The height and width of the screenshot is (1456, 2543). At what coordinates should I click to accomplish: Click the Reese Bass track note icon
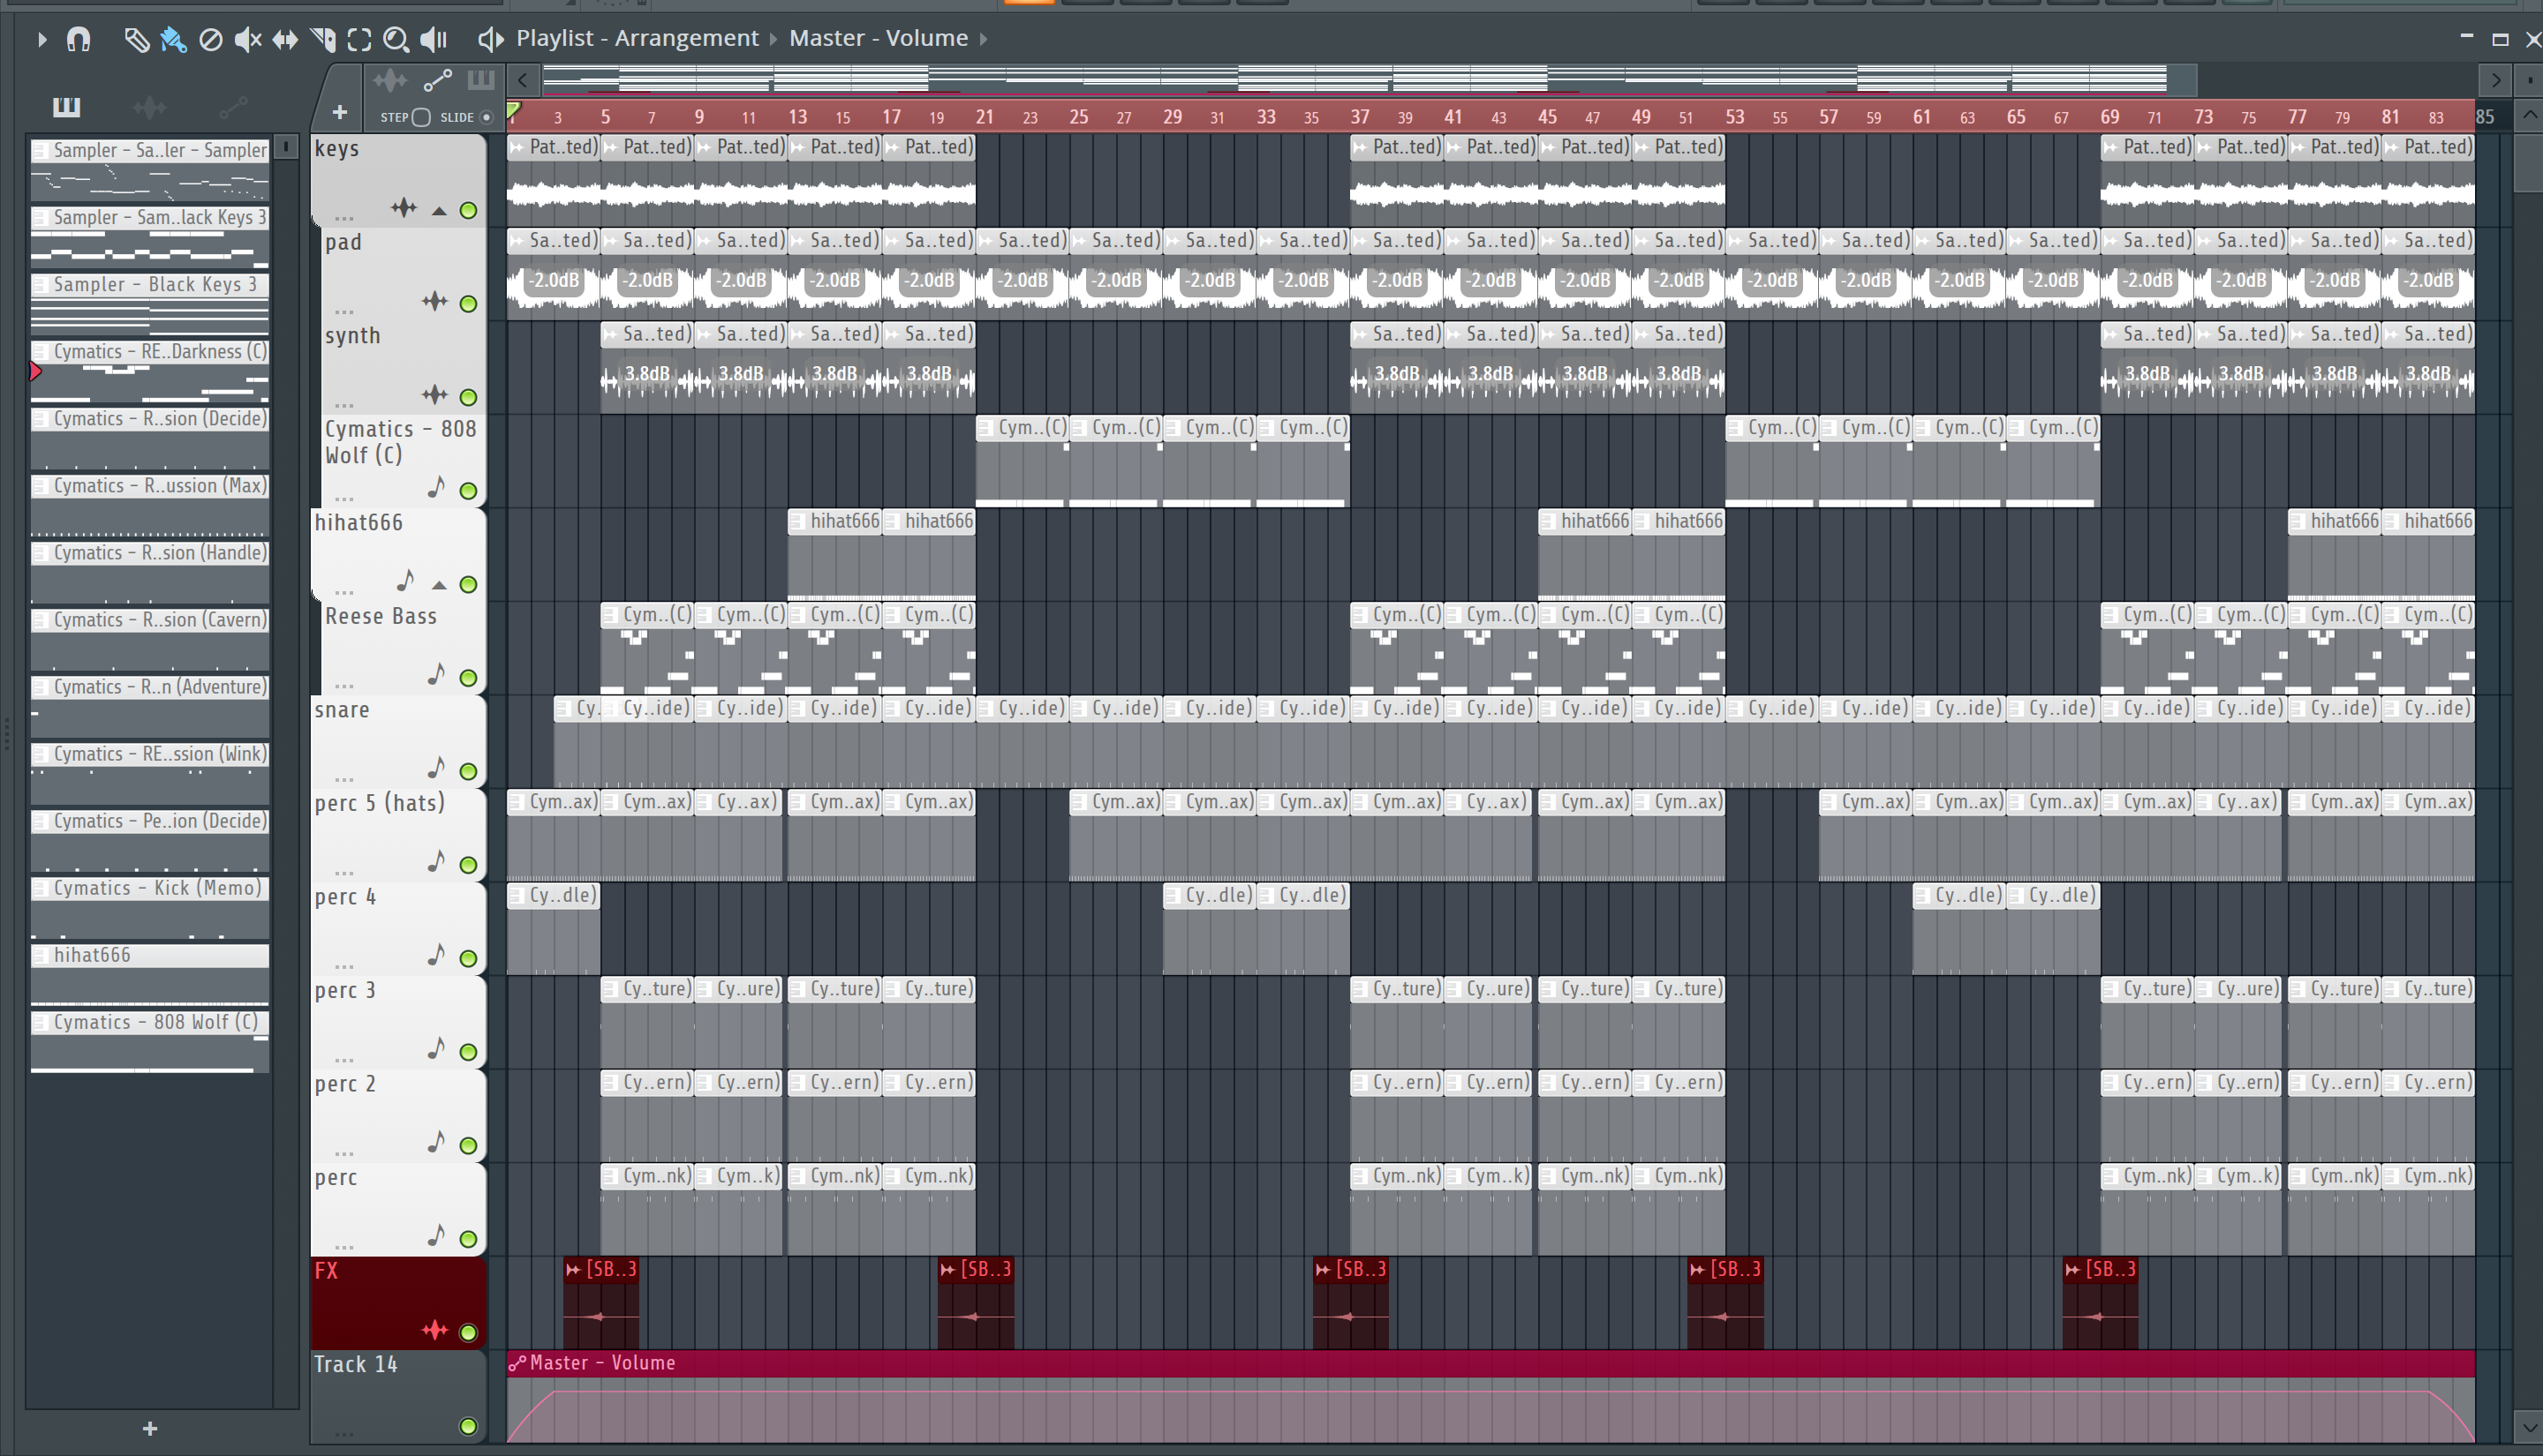436,674
